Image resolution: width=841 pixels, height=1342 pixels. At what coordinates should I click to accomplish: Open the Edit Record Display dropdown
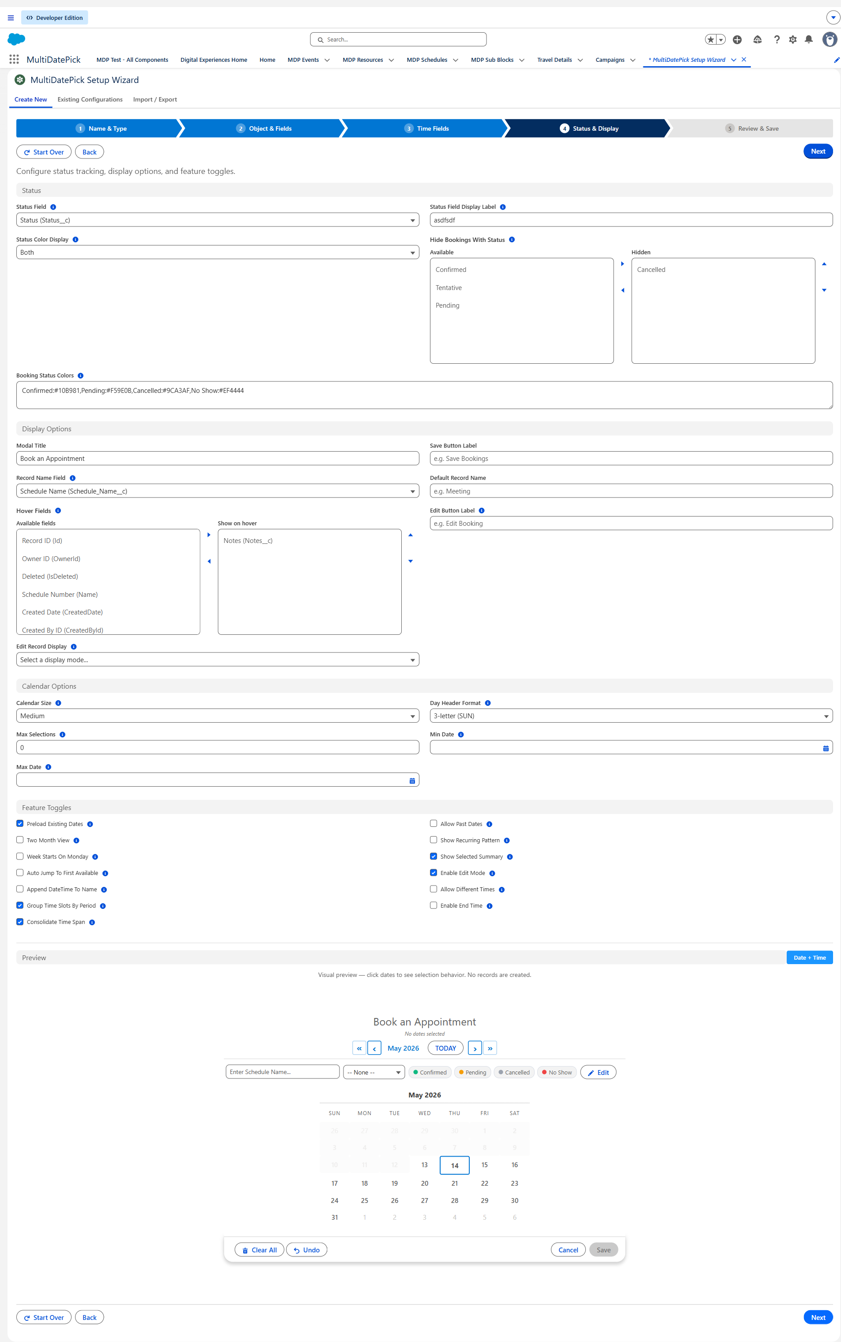click(218, 660)
